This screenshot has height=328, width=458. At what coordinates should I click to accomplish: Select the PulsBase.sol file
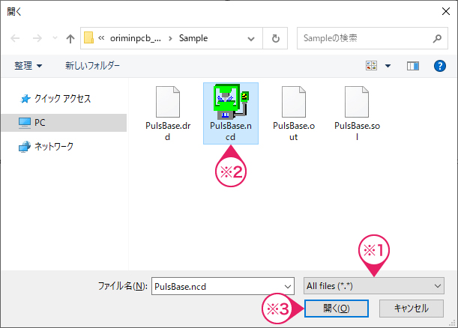click(357, 112)
